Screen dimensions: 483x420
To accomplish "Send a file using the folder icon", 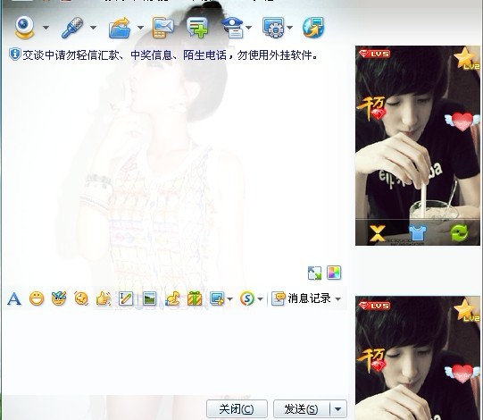I will [120, 28].
